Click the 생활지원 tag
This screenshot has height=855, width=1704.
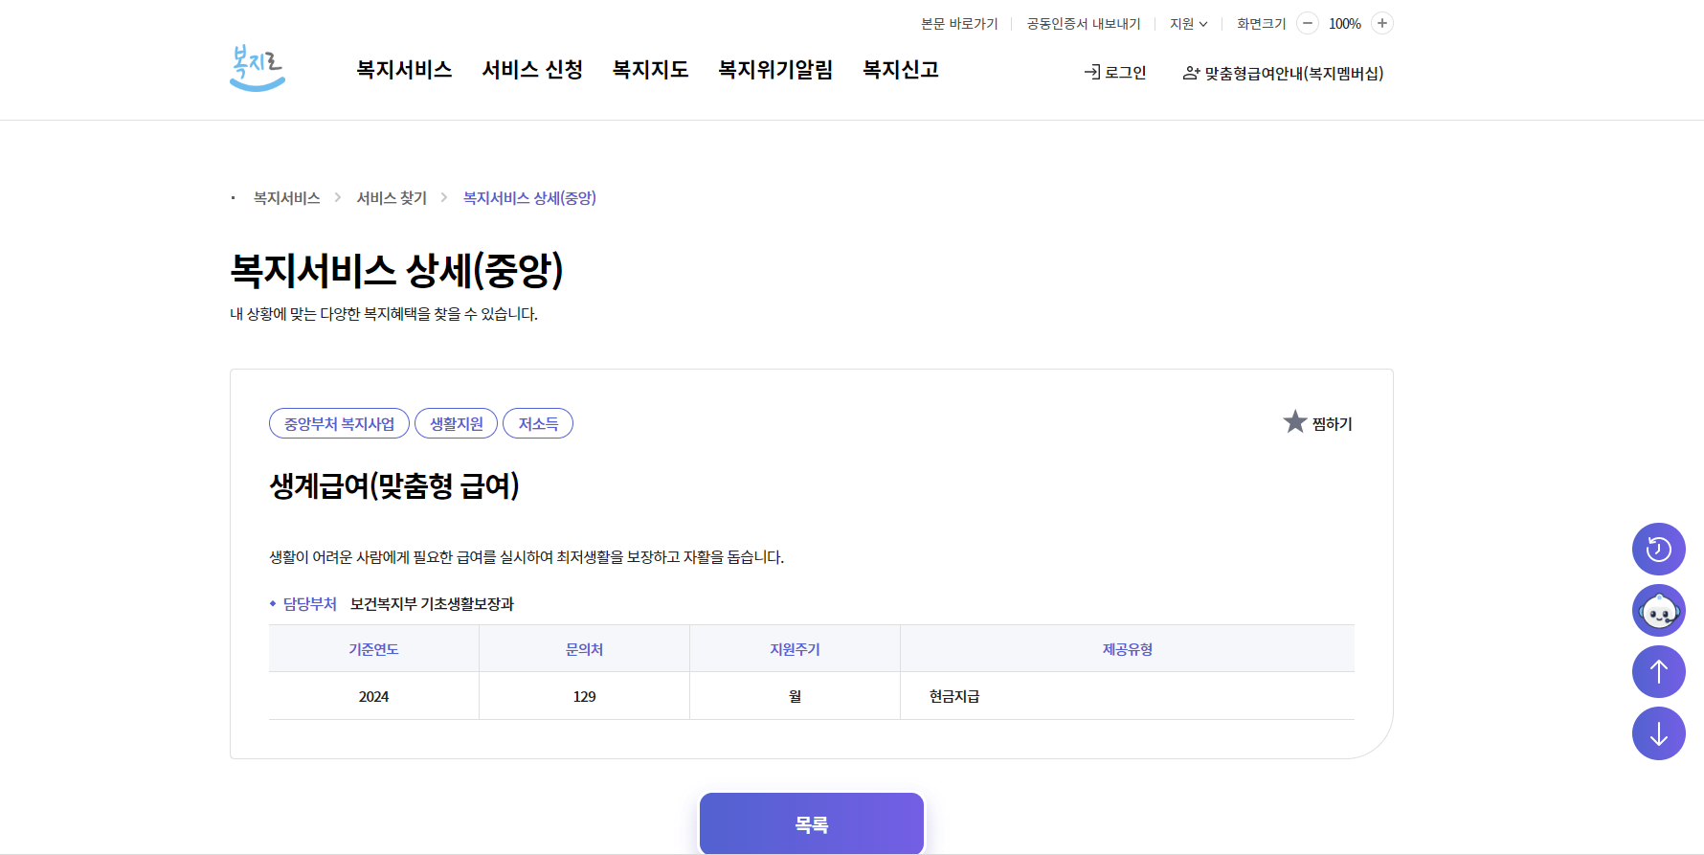456,423
